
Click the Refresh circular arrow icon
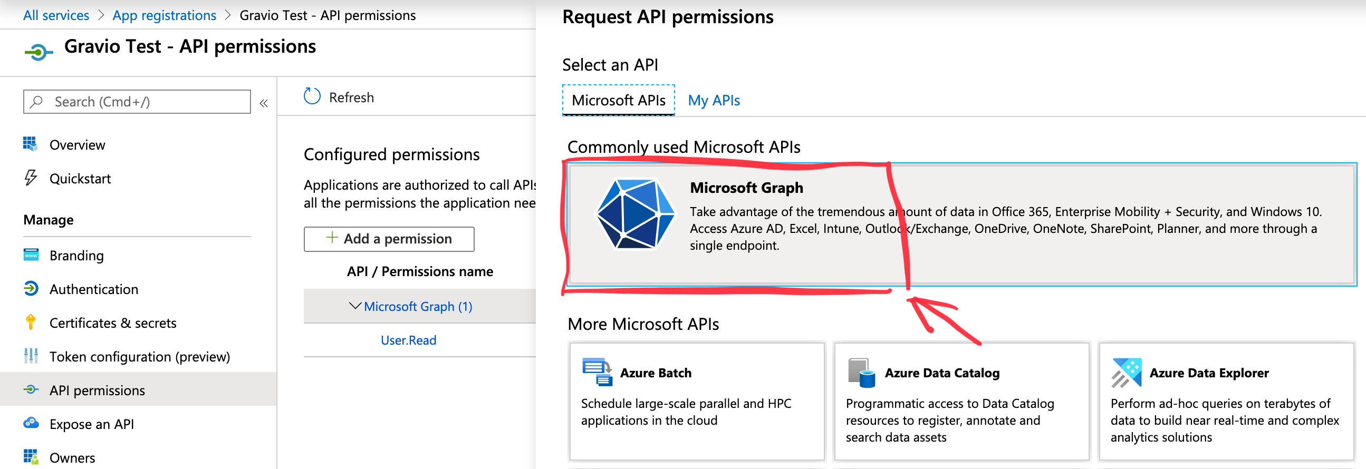[x=312, y=97]
